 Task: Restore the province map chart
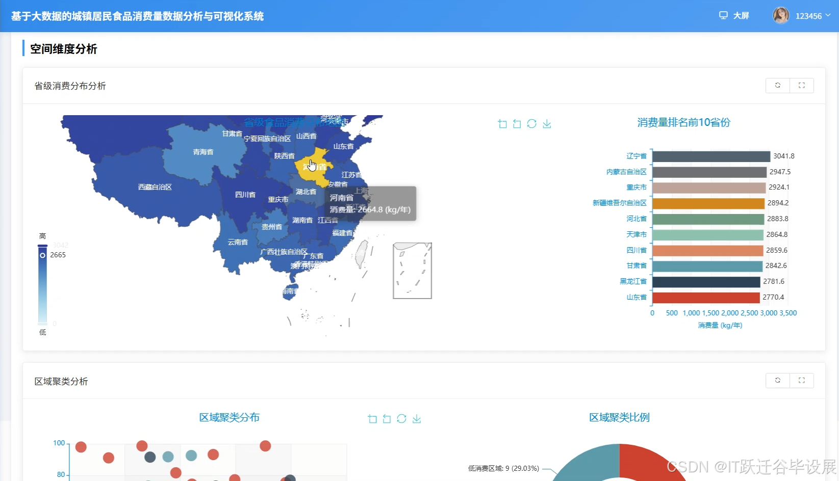click(531, 124)
